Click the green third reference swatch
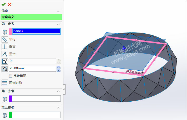 coord(11,115)
